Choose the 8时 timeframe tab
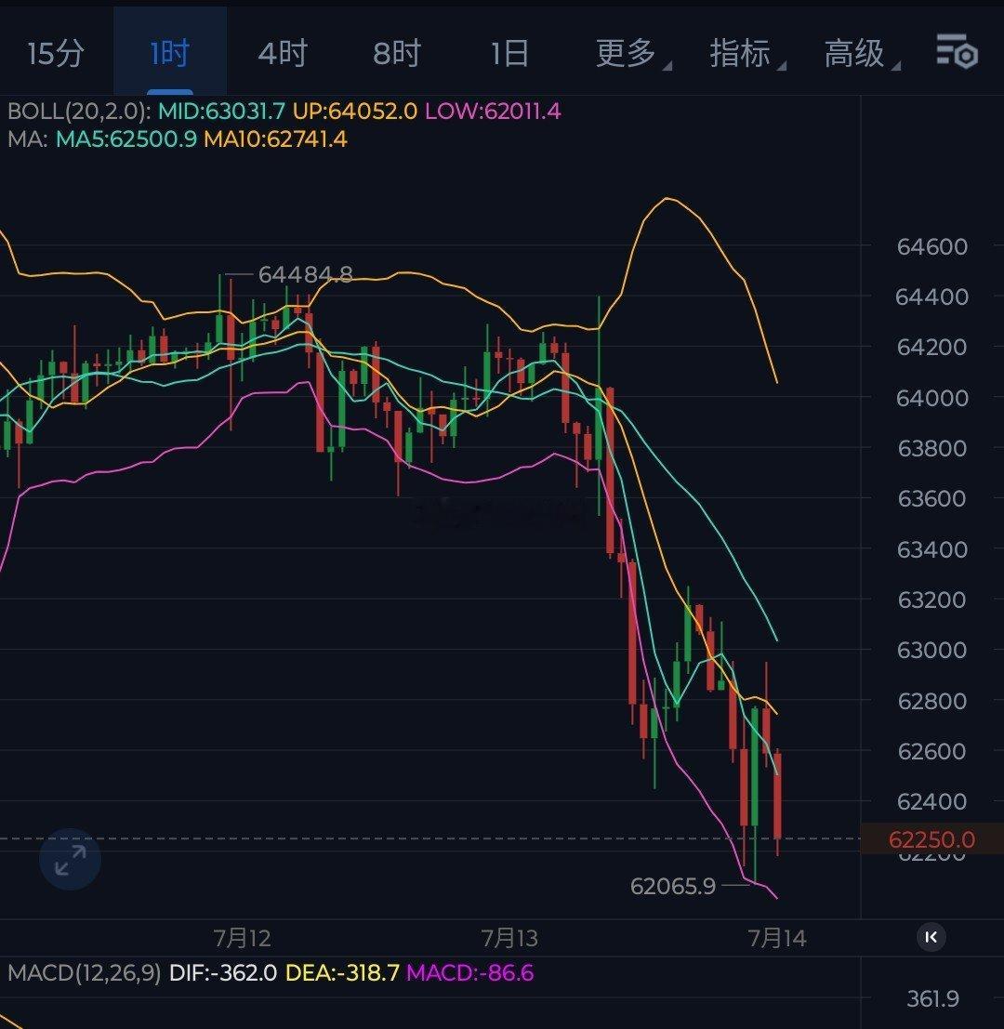The width and height of the screenshot is (1004, 1029). (397, 53)
